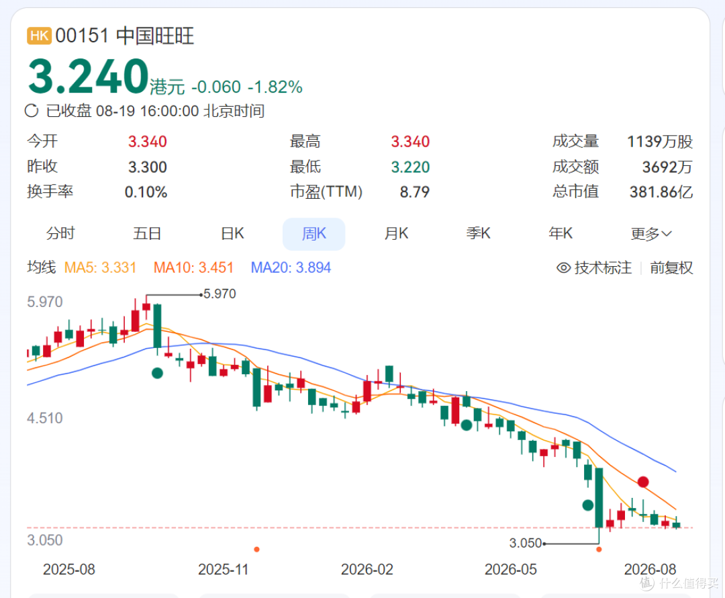The width and height of the screenshot is (725, 598).
Task: Switch to the 分时 tab
Action: [60, 233]
